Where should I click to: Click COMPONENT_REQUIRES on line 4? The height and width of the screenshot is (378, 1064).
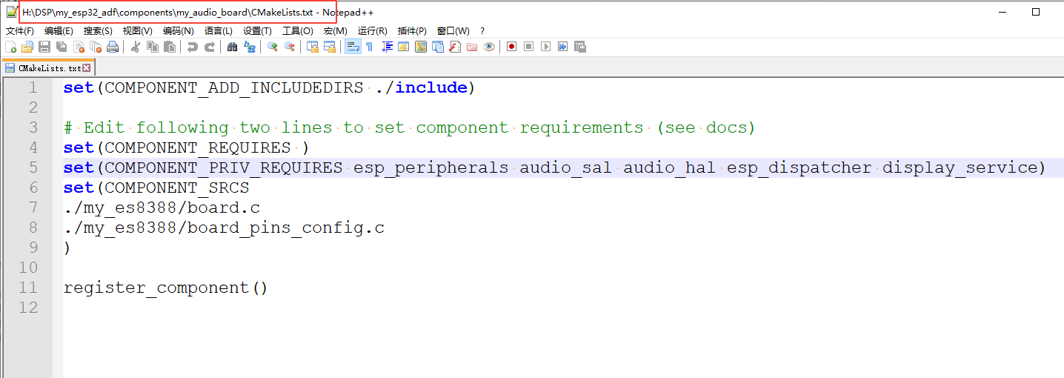click(x=198, y=147)
